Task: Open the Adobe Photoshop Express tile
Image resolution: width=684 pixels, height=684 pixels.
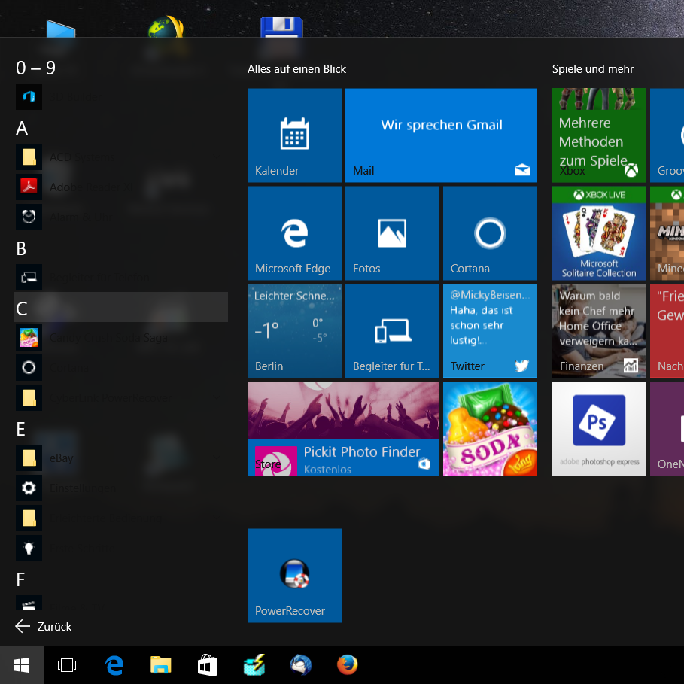Action: (599, 429)
